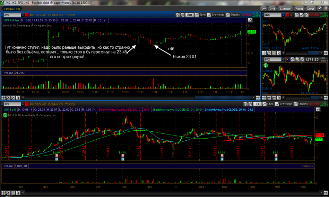This screenshot has height=197, width=329.
Task: Expand SPX symbol dropdown arrow
Action: coord(283,59)
